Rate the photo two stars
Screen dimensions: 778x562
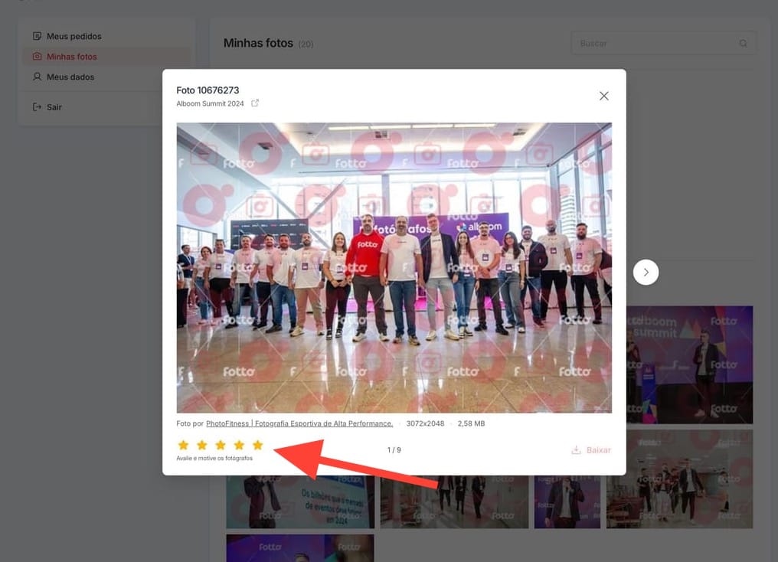(x=202, y=445)
